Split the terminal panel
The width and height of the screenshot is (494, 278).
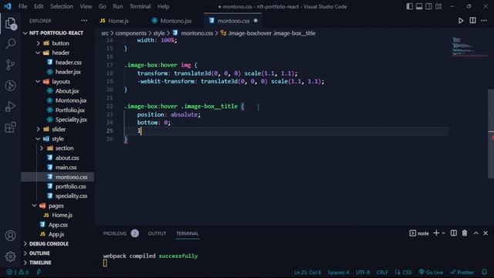[x=454, y=233]
